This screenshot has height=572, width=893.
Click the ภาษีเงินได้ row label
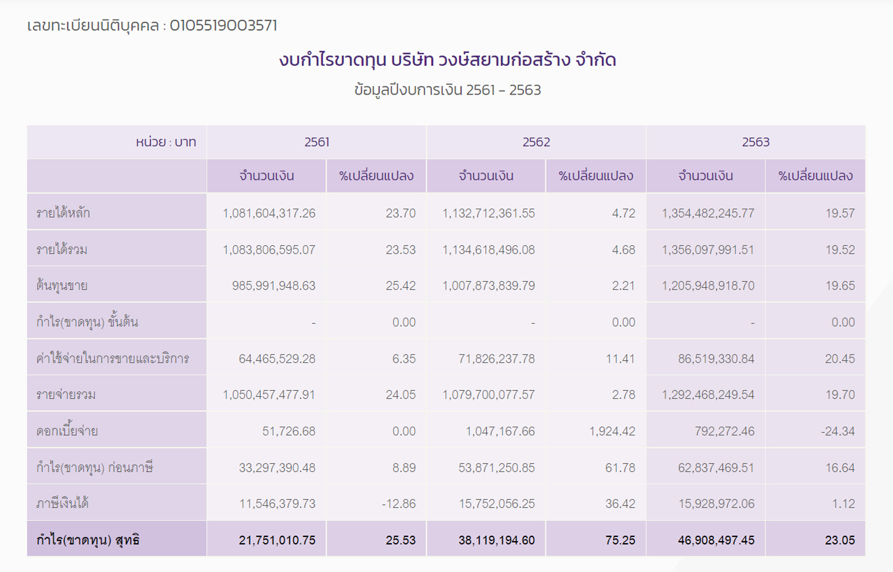coord(62,503)
